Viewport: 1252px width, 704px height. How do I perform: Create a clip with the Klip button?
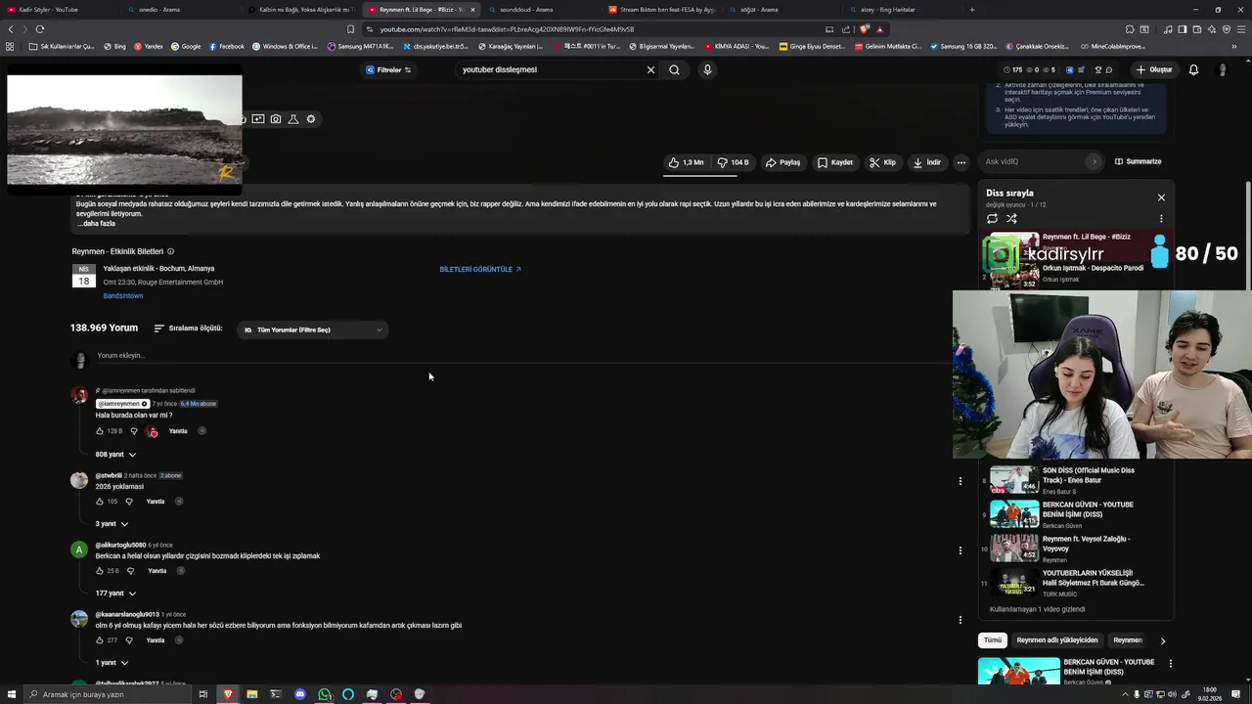click(882, 162)
